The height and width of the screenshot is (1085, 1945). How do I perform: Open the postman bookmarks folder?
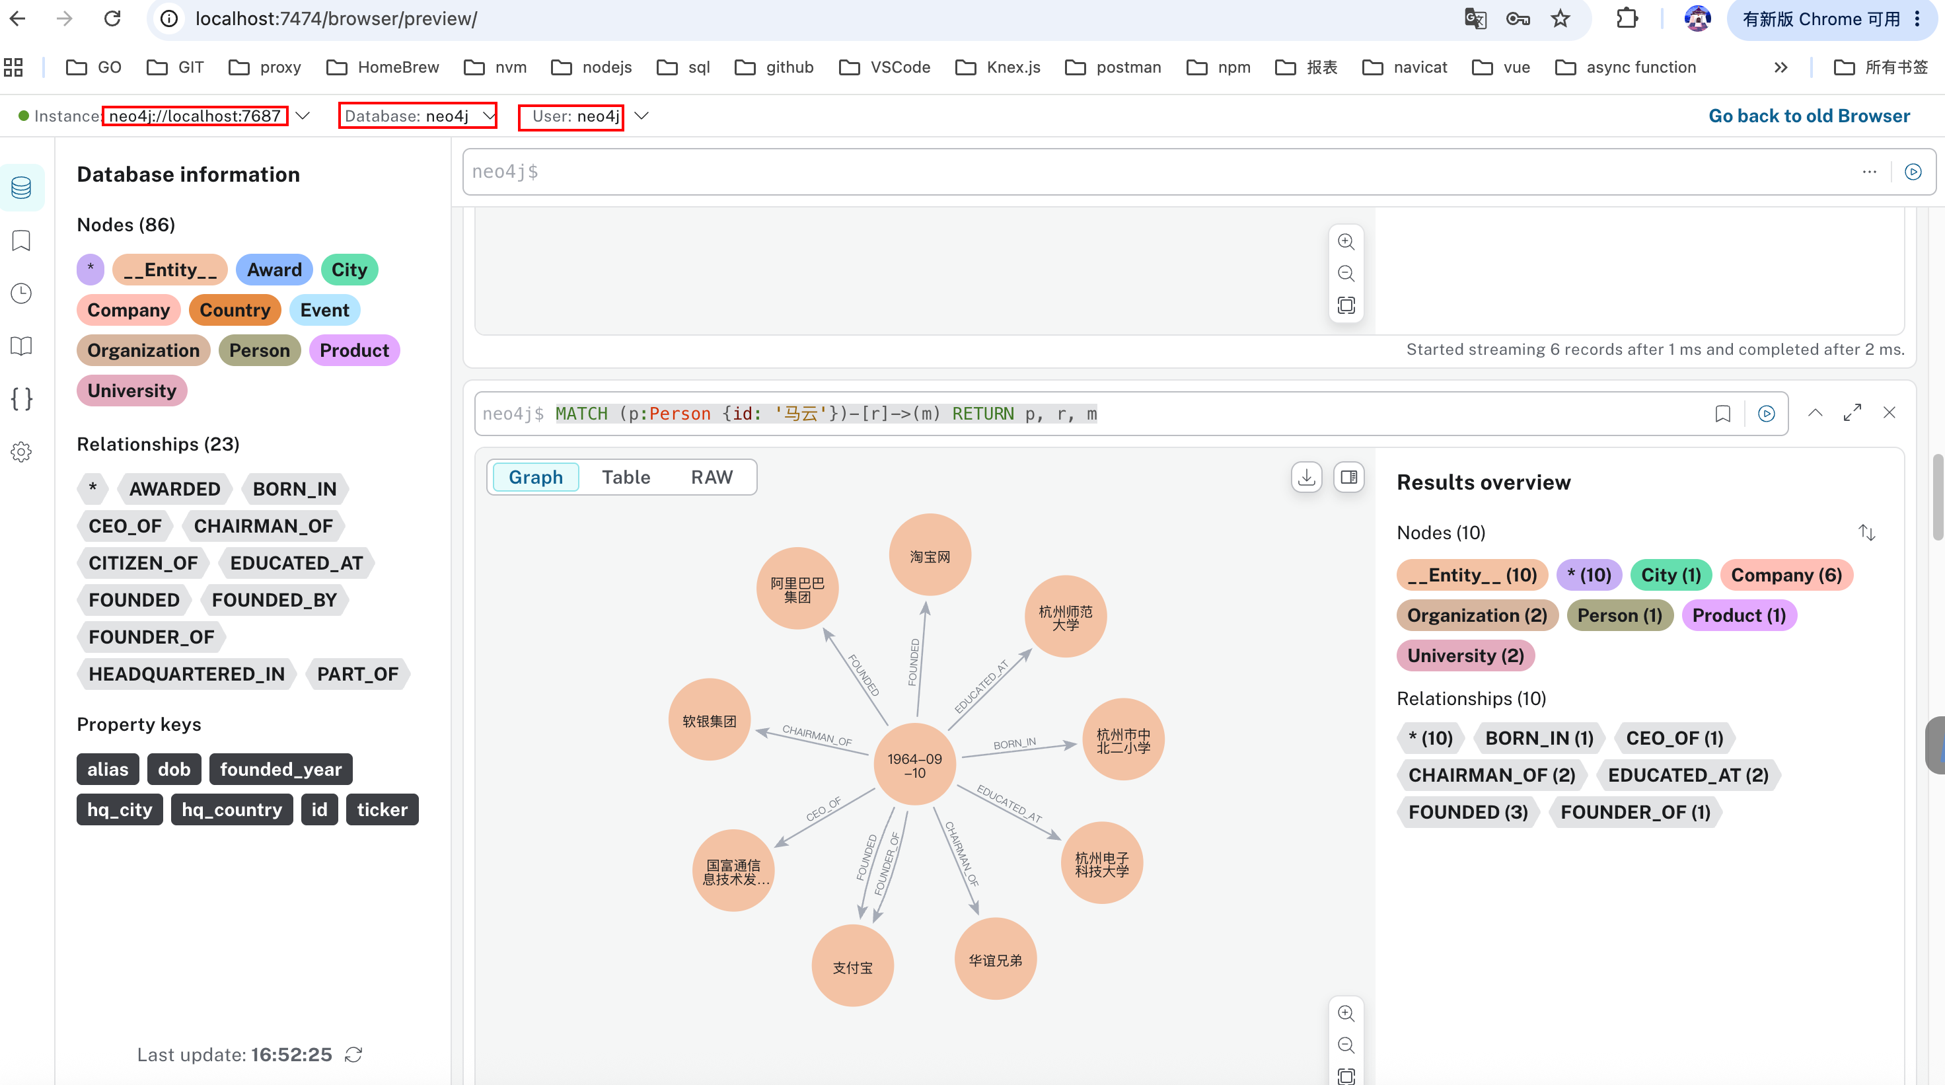click(x=1113, y=67)
